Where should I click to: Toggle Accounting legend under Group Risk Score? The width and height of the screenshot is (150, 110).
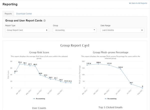click(39, 99)
